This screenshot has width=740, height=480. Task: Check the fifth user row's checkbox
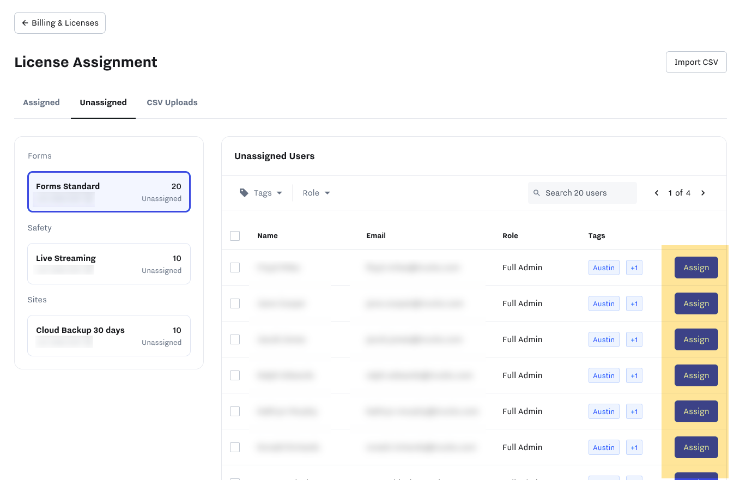click(x=235, y=411)
